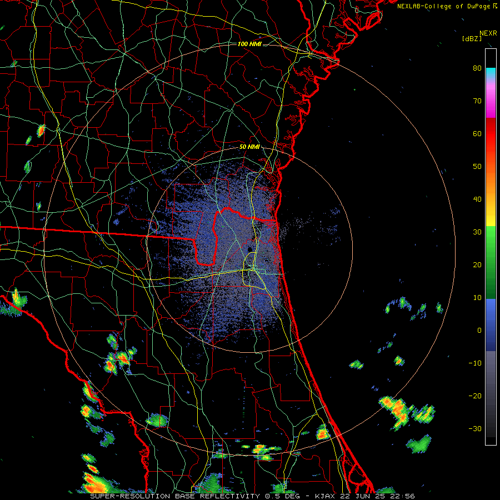Viewport: 500px width, 500px height.
Task: Pick the red segment of the color bar
Action: 491,134
